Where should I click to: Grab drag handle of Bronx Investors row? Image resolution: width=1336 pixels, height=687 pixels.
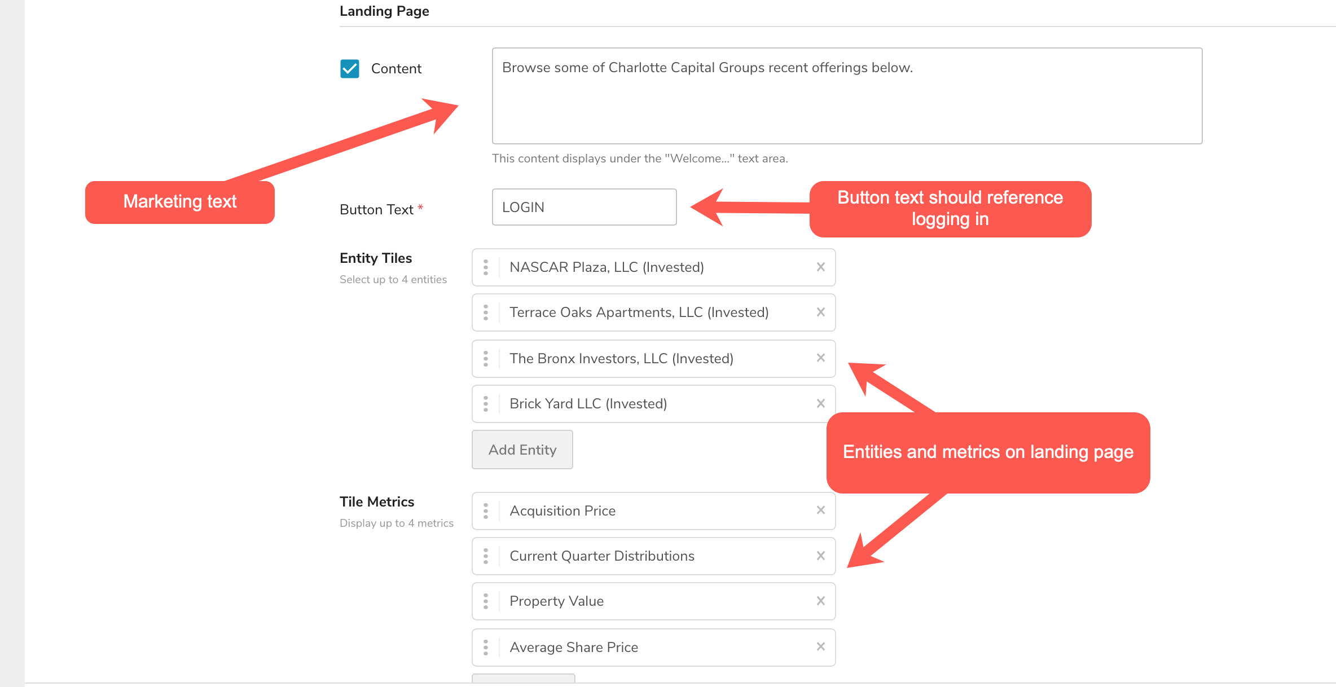tap(486, 358)
